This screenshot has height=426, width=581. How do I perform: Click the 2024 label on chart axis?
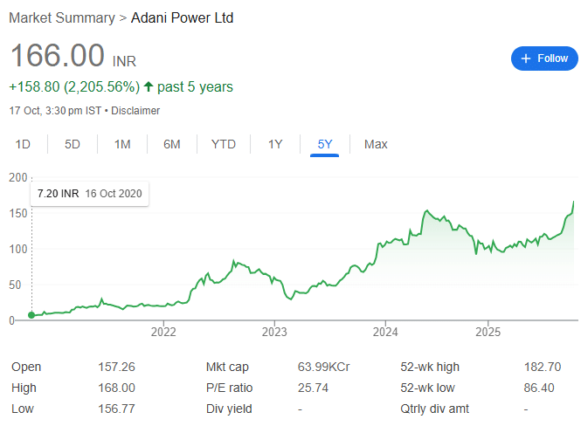click(385, 333)
